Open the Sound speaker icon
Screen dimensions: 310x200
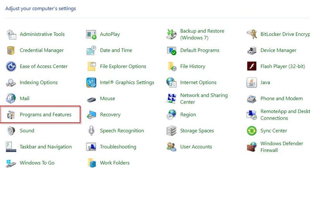coord(11,131)
